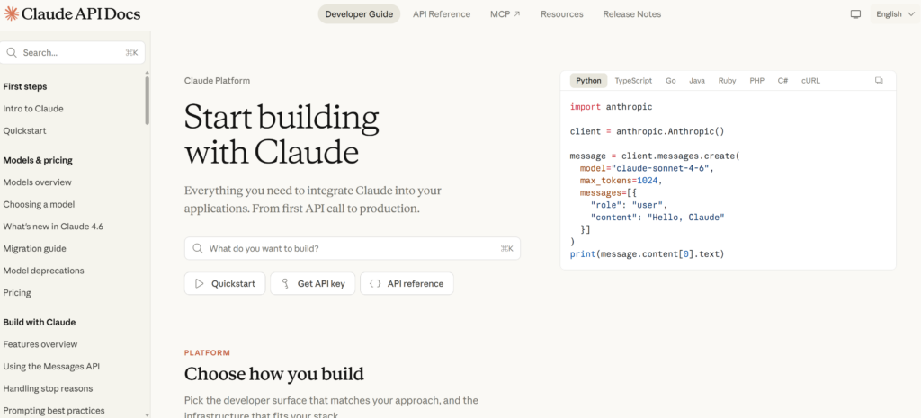Click the 'Choose how you build' heading

coord(274,374)
